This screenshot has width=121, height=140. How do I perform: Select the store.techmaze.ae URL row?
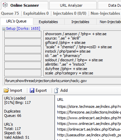point(89,107)
